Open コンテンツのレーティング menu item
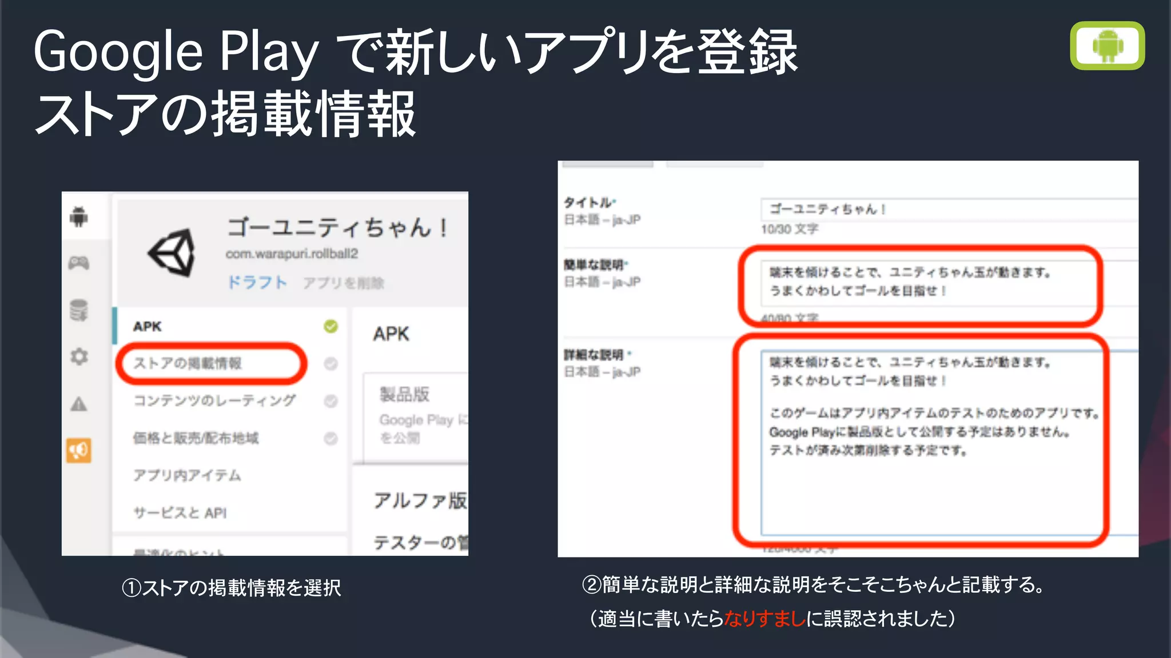Viewport: 1171px width, 658px height. [214, 400]
